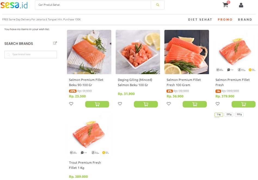
Task: Select the 1 kg weight option
Action: [219, 115]
